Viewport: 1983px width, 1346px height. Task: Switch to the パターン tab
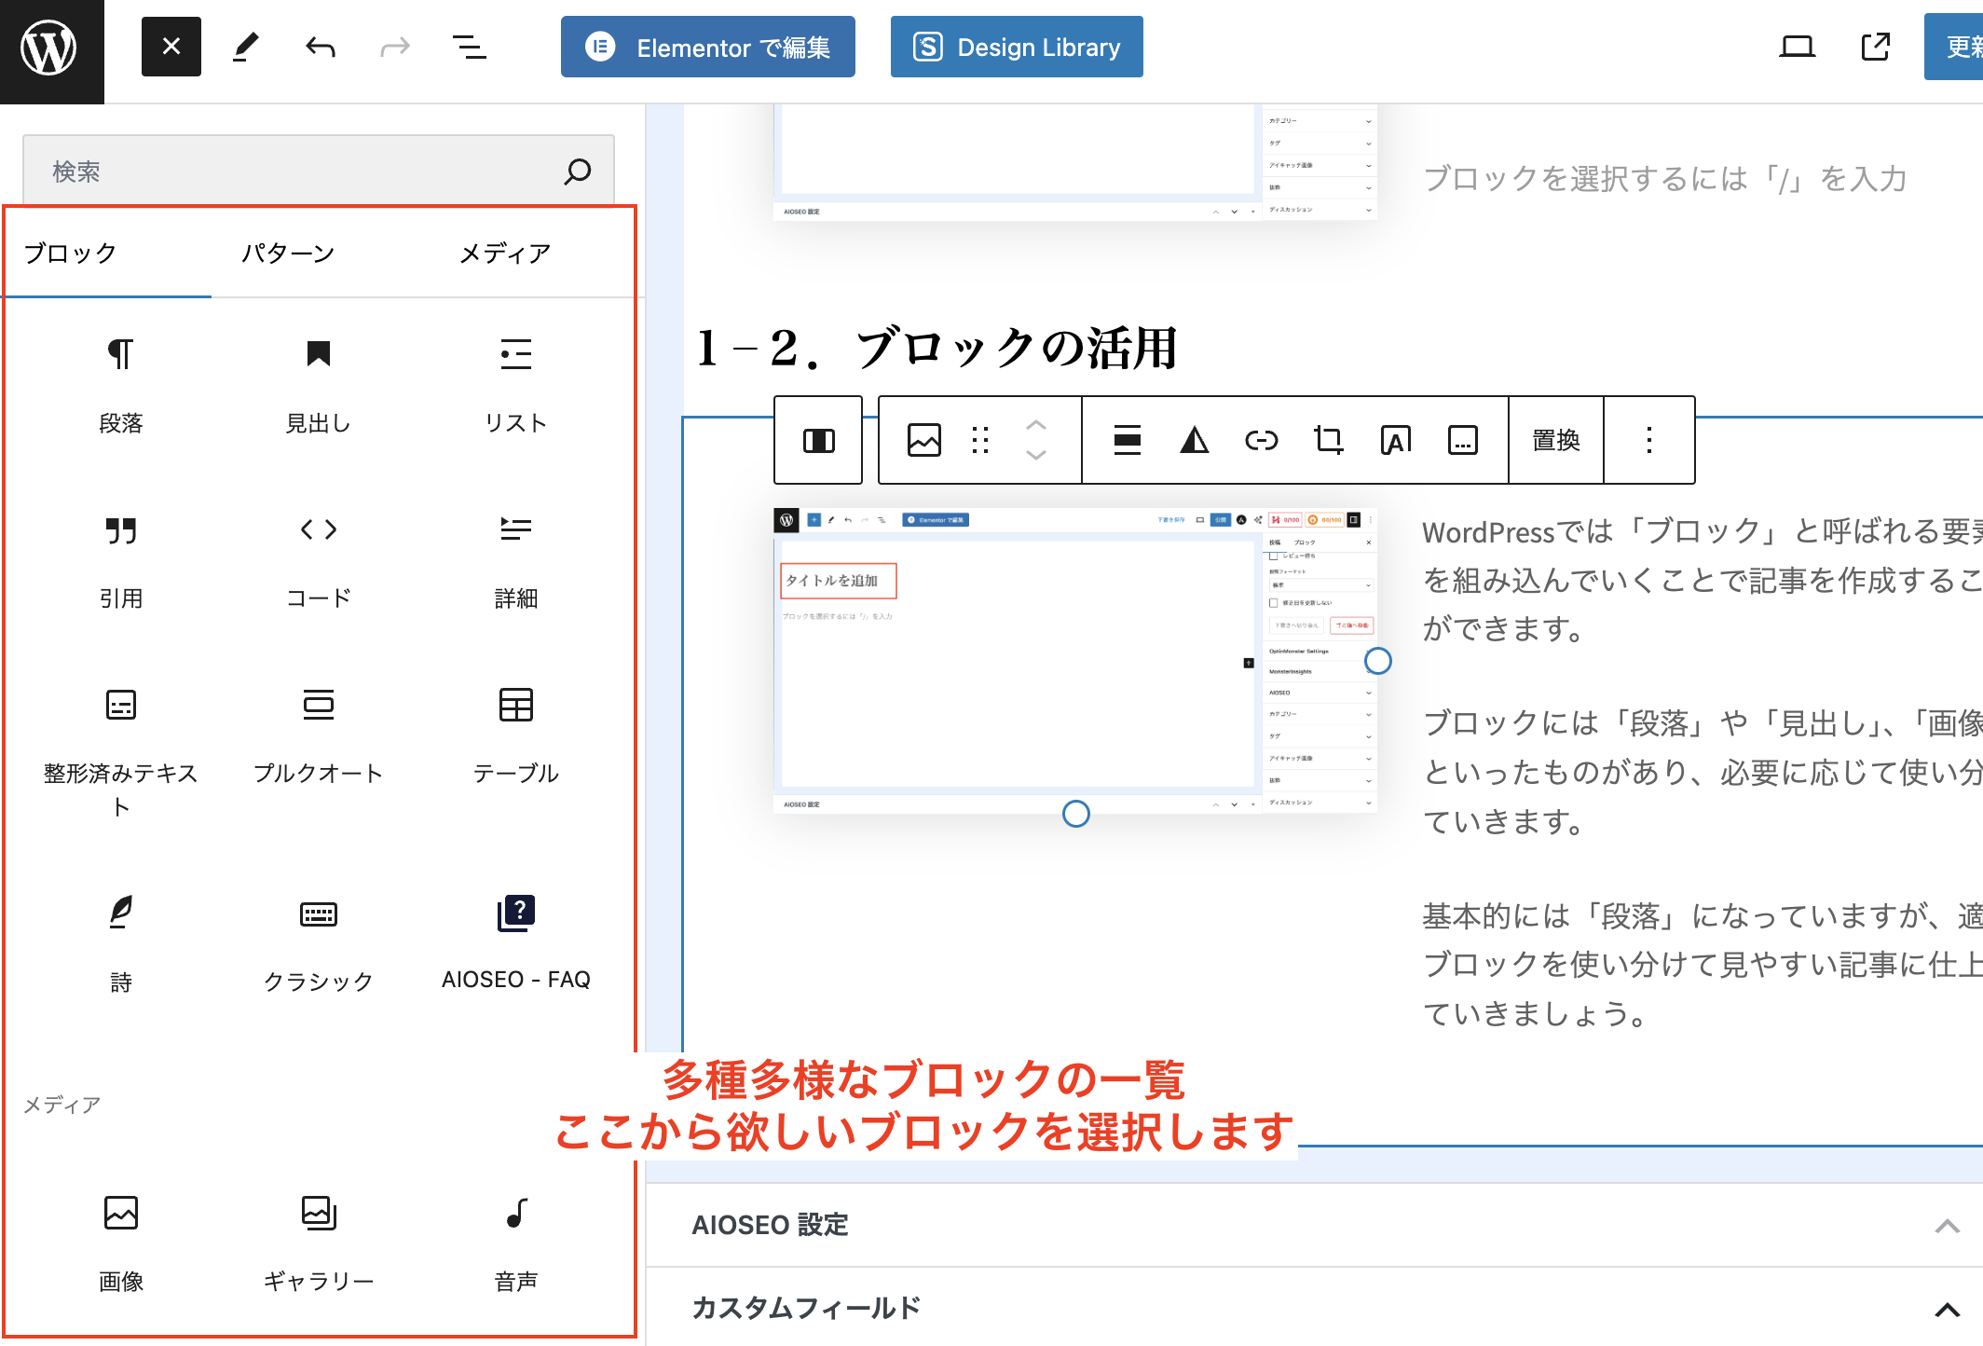[x=288, y=254]
